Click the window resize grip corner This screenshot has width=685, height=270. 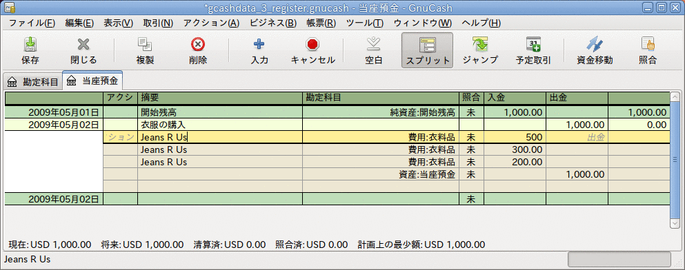coord(679,264)
